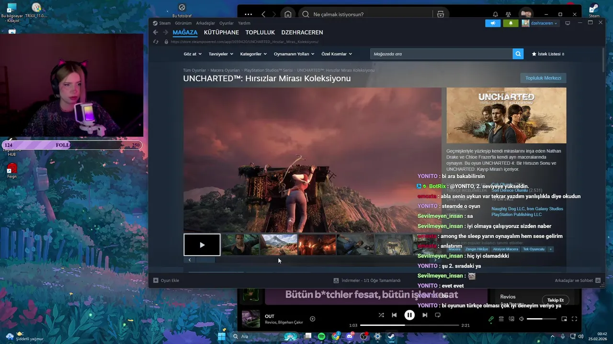Screen dimensions: 613x344
Task: Mute Spotify with the speaker icon
Action: (x=522, y=319)
